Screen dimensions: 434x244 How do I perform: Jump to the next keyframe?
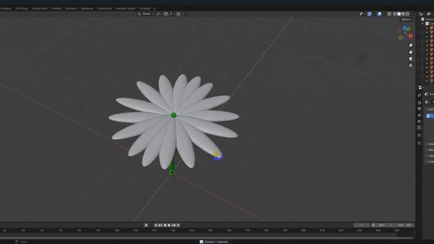point(174,225)
